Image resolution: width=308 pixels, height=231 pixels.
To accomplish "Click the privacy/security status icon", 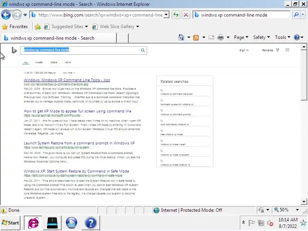I will [x=261, y=210].
